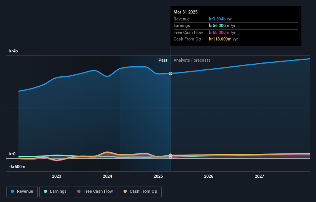This screenshot has height=202, width=316.
Task: Click the 2026 x-axis label
Action: point(209,177)
